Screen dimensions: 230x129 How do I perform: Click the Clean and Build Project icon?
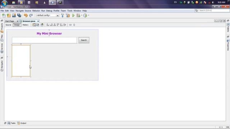tap(68, 15)
